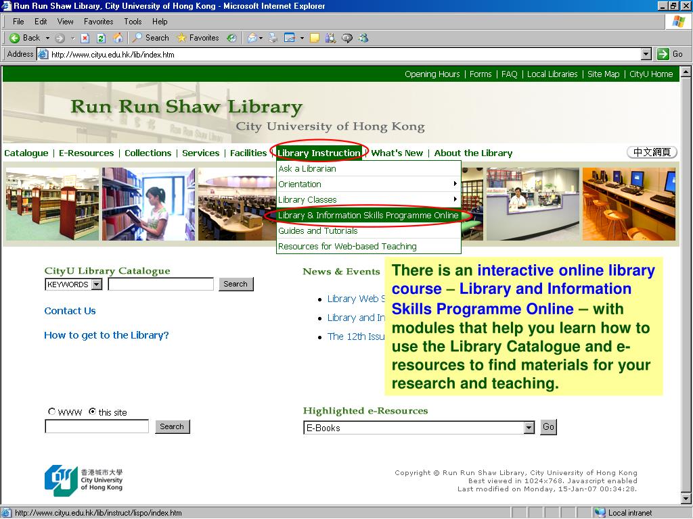Image resolution: width=693 pixels, height=519 pixels.
Task: Open the Collections navigation link
Action: [148, 153]
